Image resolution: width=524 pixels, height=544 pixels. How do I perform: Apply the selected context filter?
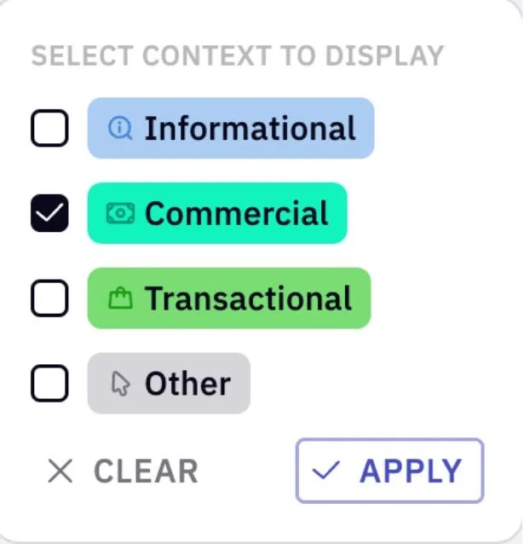click(389, 471)
